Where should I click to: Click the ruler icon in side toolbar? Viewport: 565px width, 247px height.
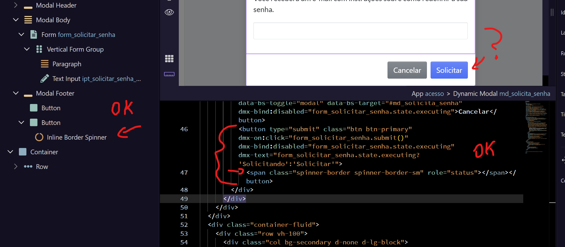tap(169, 74)
